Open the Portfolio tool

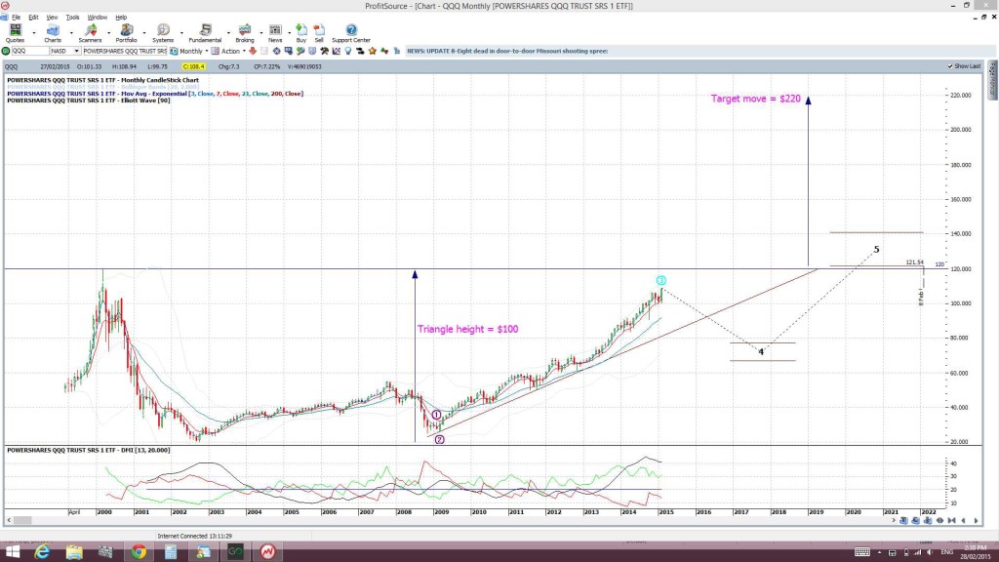(x=126, y=32)
